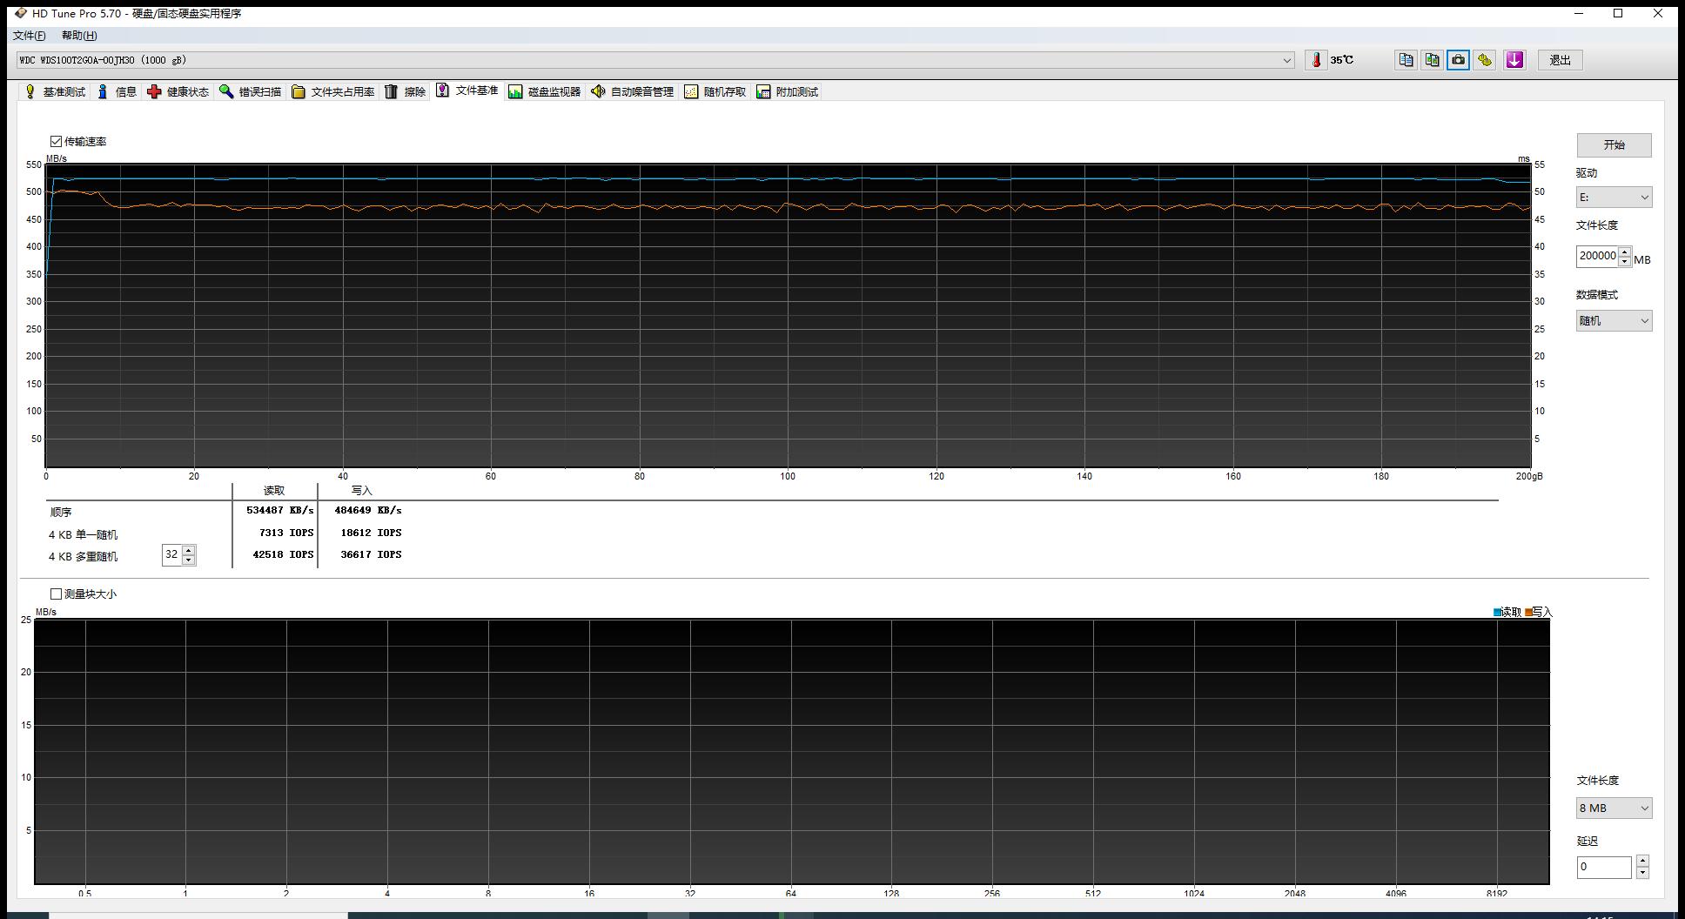Enable the 测量块大小 checkbox
This screenshot has height=919, width=1685.
coord(57,594)
